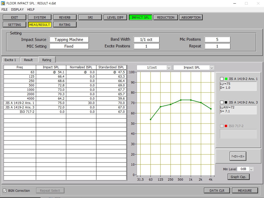Image resolution: width=264 pixels, height=198 pixels.
Task: Click the Impact Source Tapping Machine field
Action: point(69,40)
